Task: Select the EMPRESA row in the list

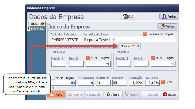Action: [38, 29]
